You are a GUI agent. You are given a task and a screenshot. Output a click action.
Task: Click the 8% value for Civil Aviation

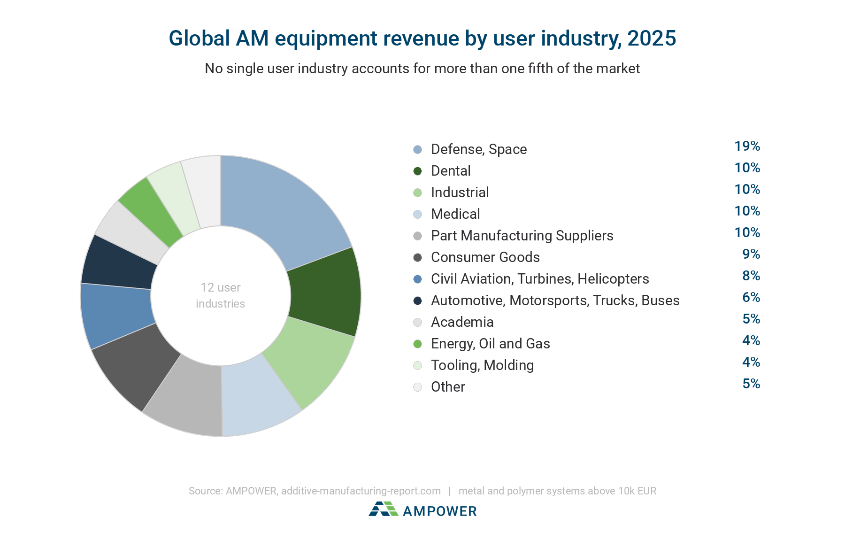click(x=751, y=276)
